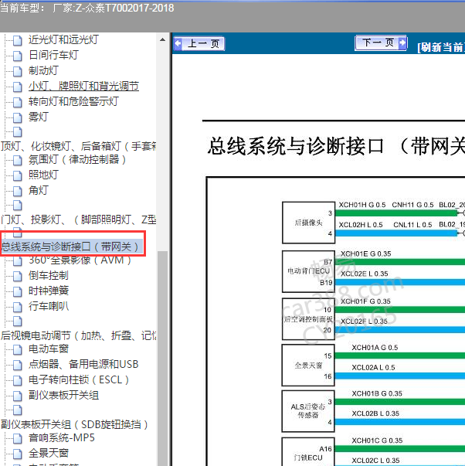Screen dimensions: 465x466
Task: Select the 音响系统-MP5 entry
Action: 62,437
